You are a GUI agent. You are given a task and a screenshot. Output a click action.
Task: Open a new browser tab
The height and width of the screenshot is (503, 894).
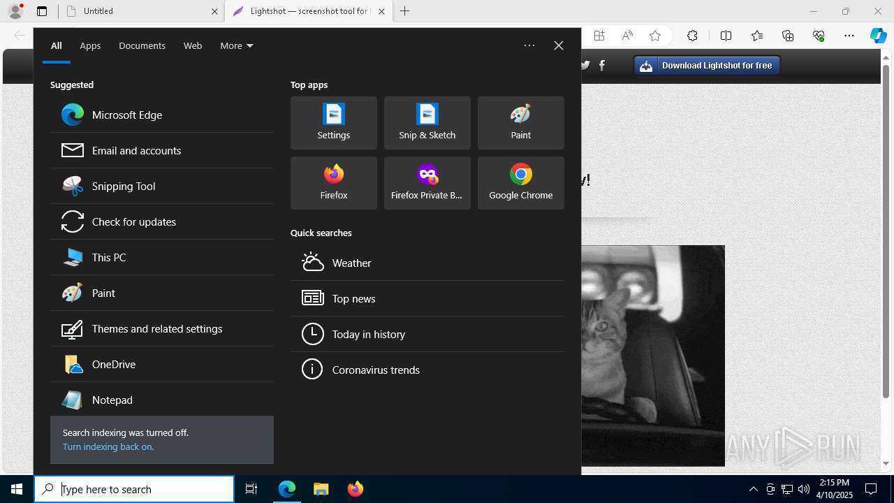[x=405, y=11]
